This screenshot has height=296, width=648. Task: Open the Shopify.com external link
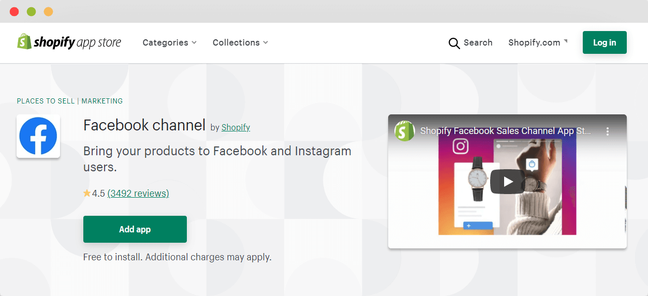(538, 42)
